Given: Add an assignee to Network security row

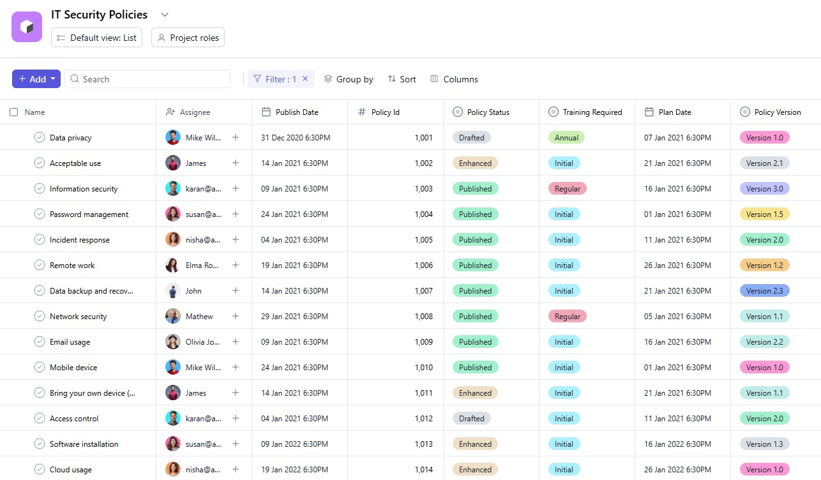Looking at the screenshot, I should (236, 316).
